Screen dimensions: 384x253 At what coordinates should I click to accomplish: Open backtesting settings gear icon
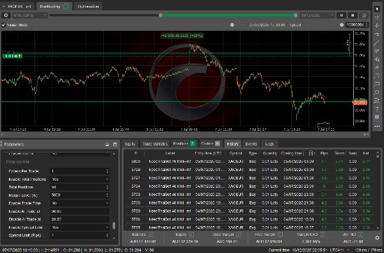point(6,15)
